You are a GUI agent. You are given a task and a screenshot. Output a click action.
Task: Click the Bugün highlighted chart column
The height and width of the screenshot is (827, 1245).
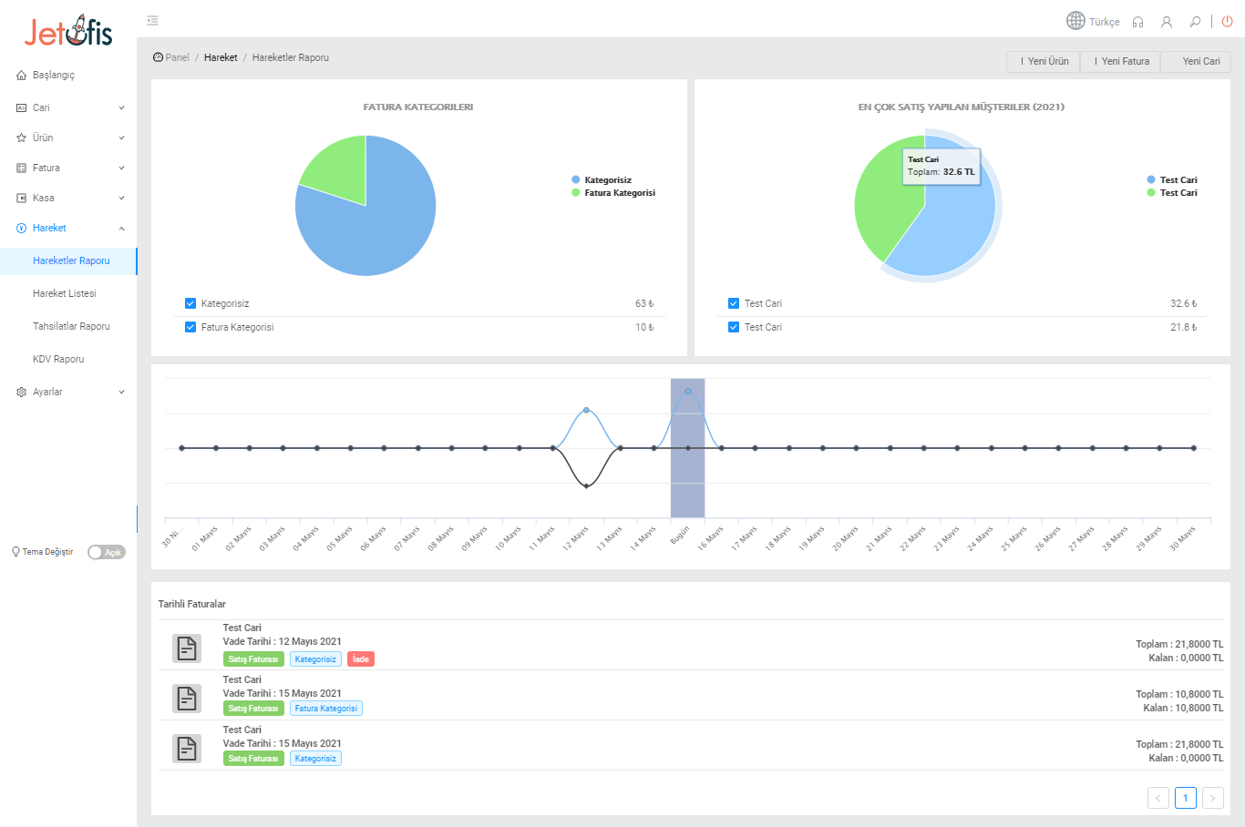pos(687,448)
